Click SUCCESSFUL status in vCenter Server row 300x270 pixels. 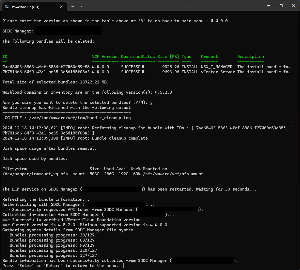[x=133, y=72]
